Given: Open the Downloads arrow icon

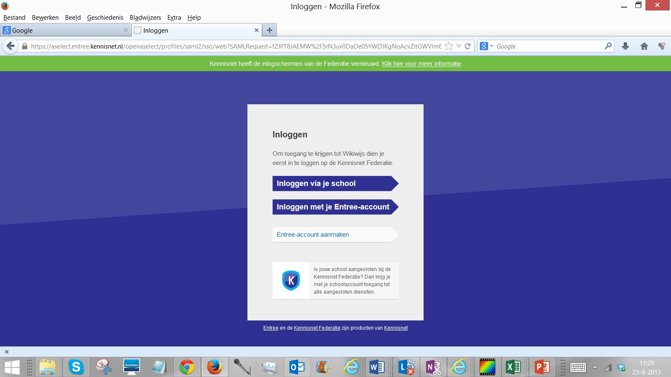Looking at the screenshot, I should point(625,46).
